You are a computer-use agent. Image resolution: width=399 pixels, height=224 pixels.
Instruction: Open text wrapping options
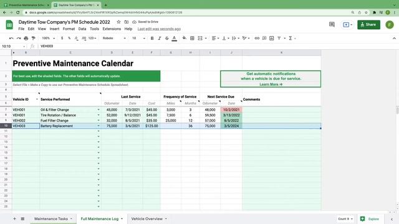click(236, 38)
